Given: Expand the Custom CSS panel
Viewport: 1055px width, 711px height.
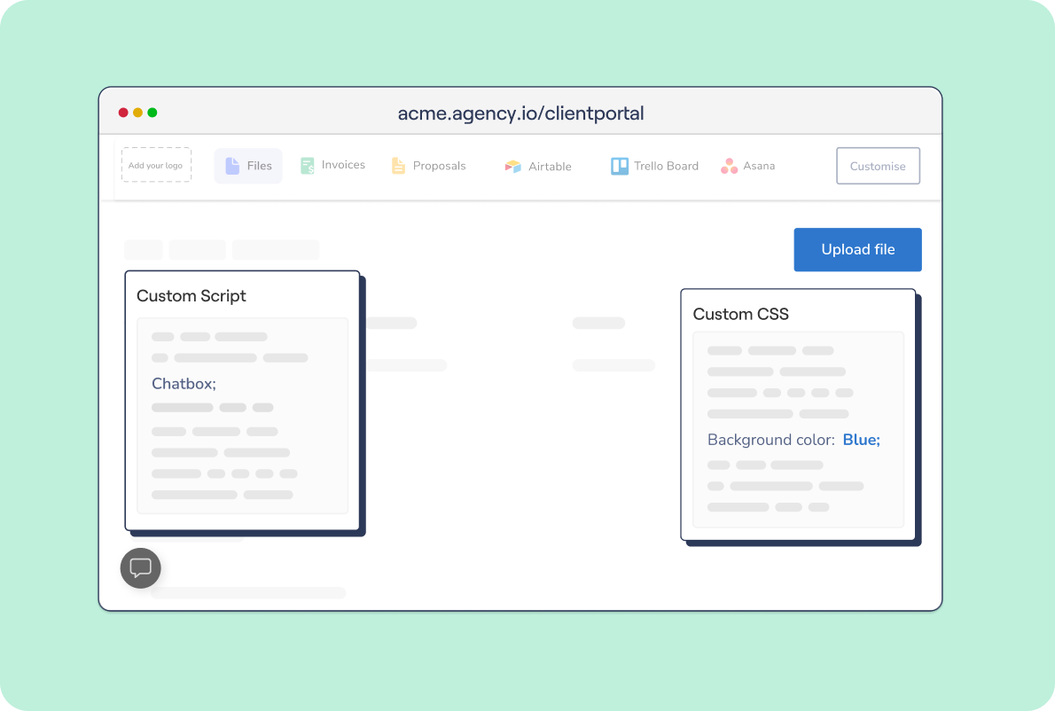Looking at the screenshot, I should click(741, 314).
